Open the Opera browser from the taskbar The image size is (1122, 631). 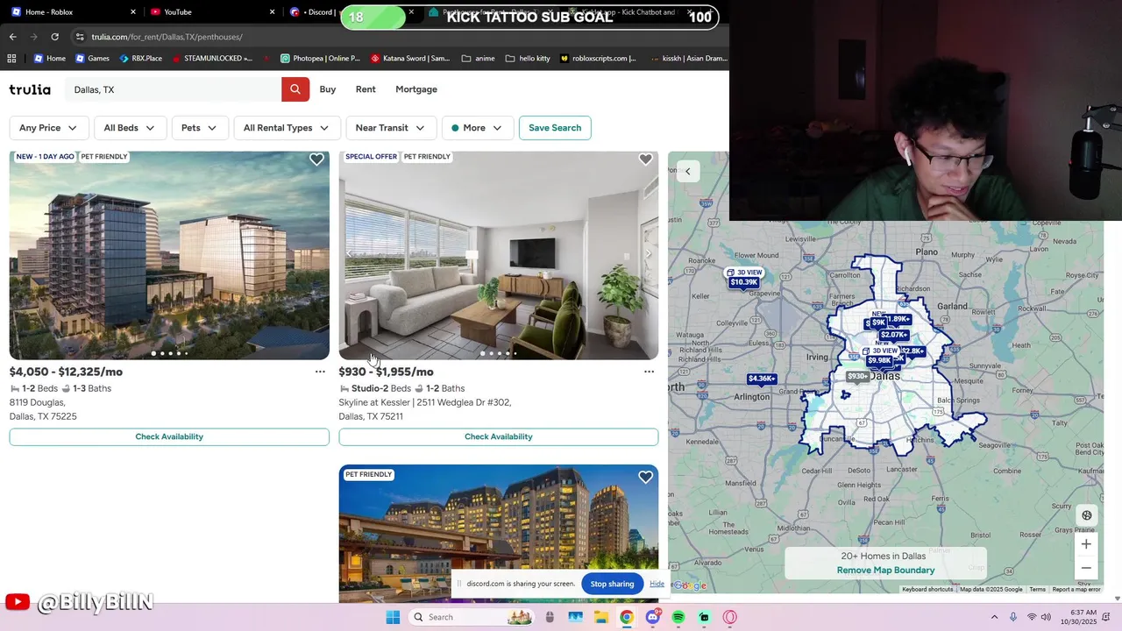tap(730, 617)
